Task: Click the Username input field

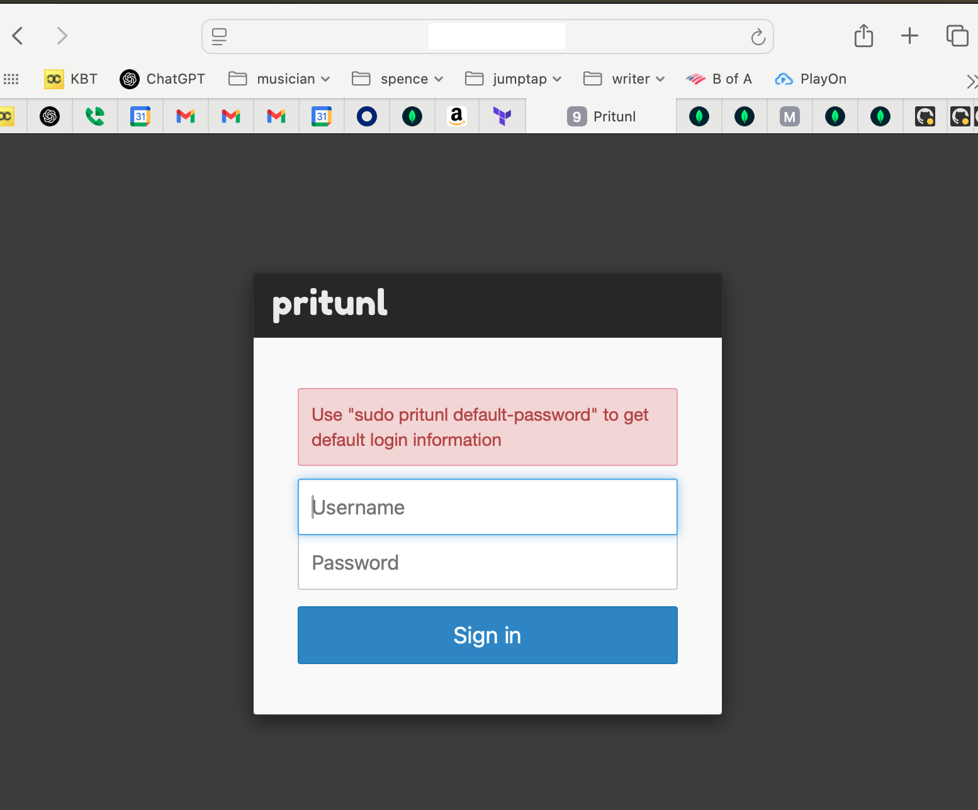Action: (488, 507)
